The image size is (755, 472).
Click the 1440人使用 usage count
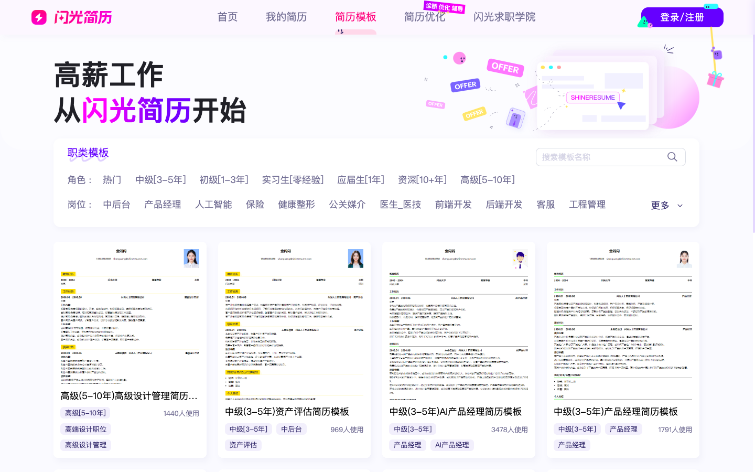coord(181,413)
